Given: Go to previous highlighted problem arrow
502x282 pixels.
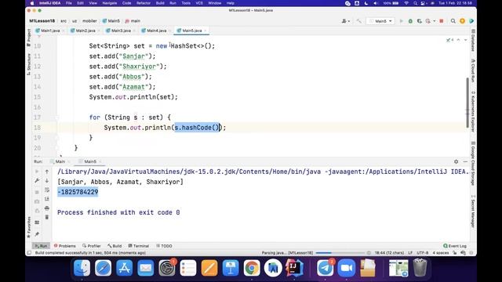Looking at the screenshot, I should (x=458, y=40).
